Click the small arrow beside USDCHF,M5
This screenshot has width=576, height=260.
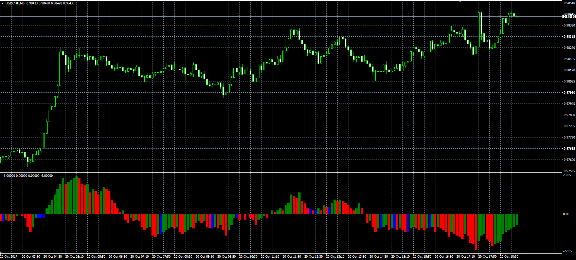point(2,3)
